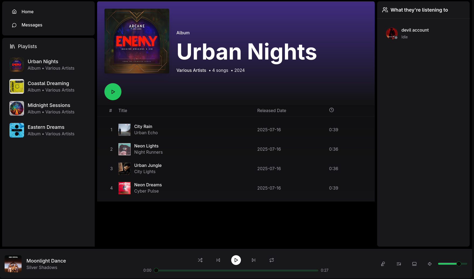Click the City Rain track artwork
Viewport: 474px width, 279px height.
tap(124, 130)
